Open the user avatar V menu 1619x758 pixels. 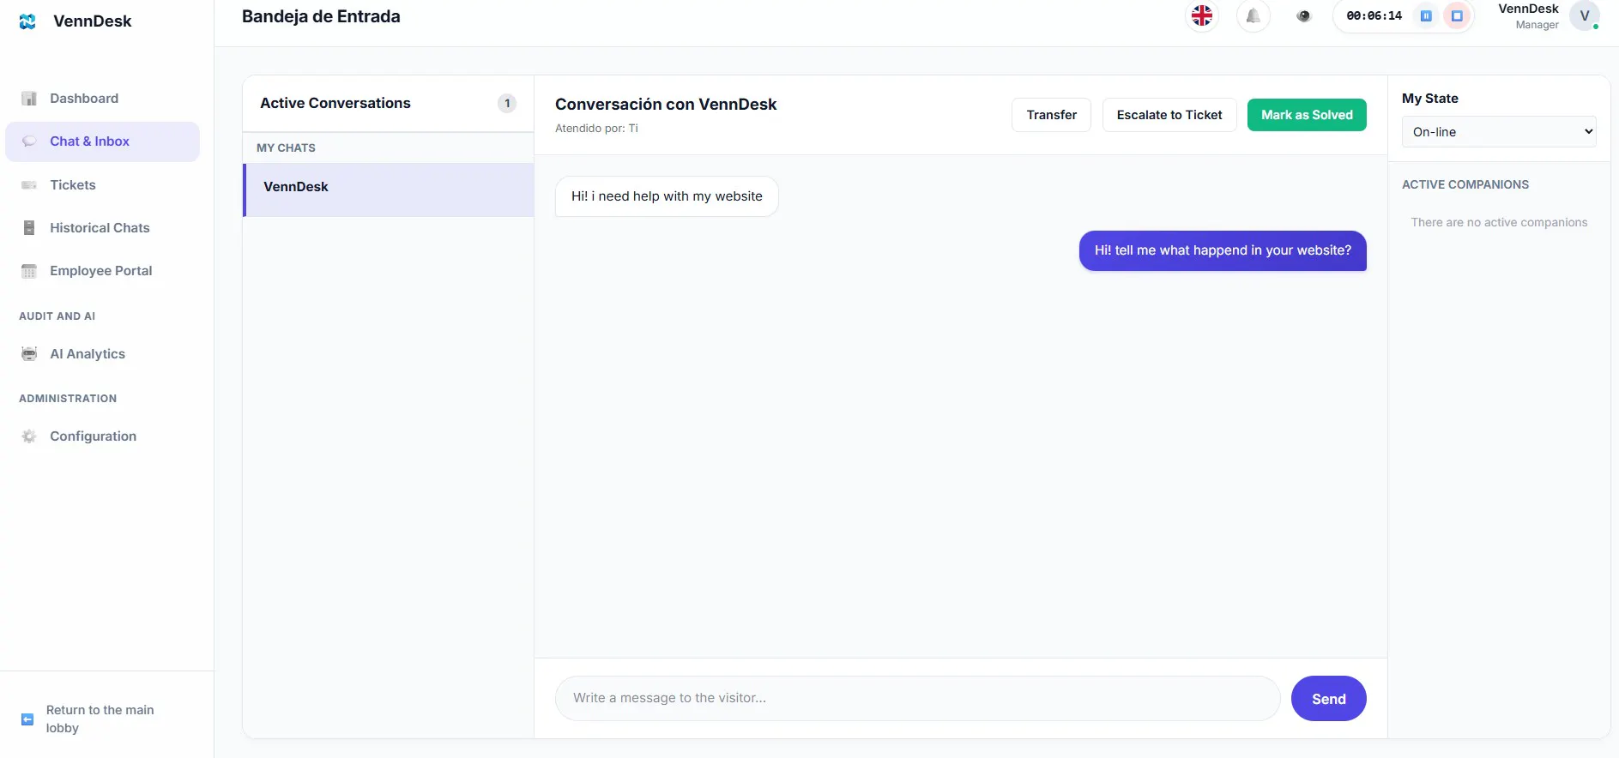(1585, 15)
